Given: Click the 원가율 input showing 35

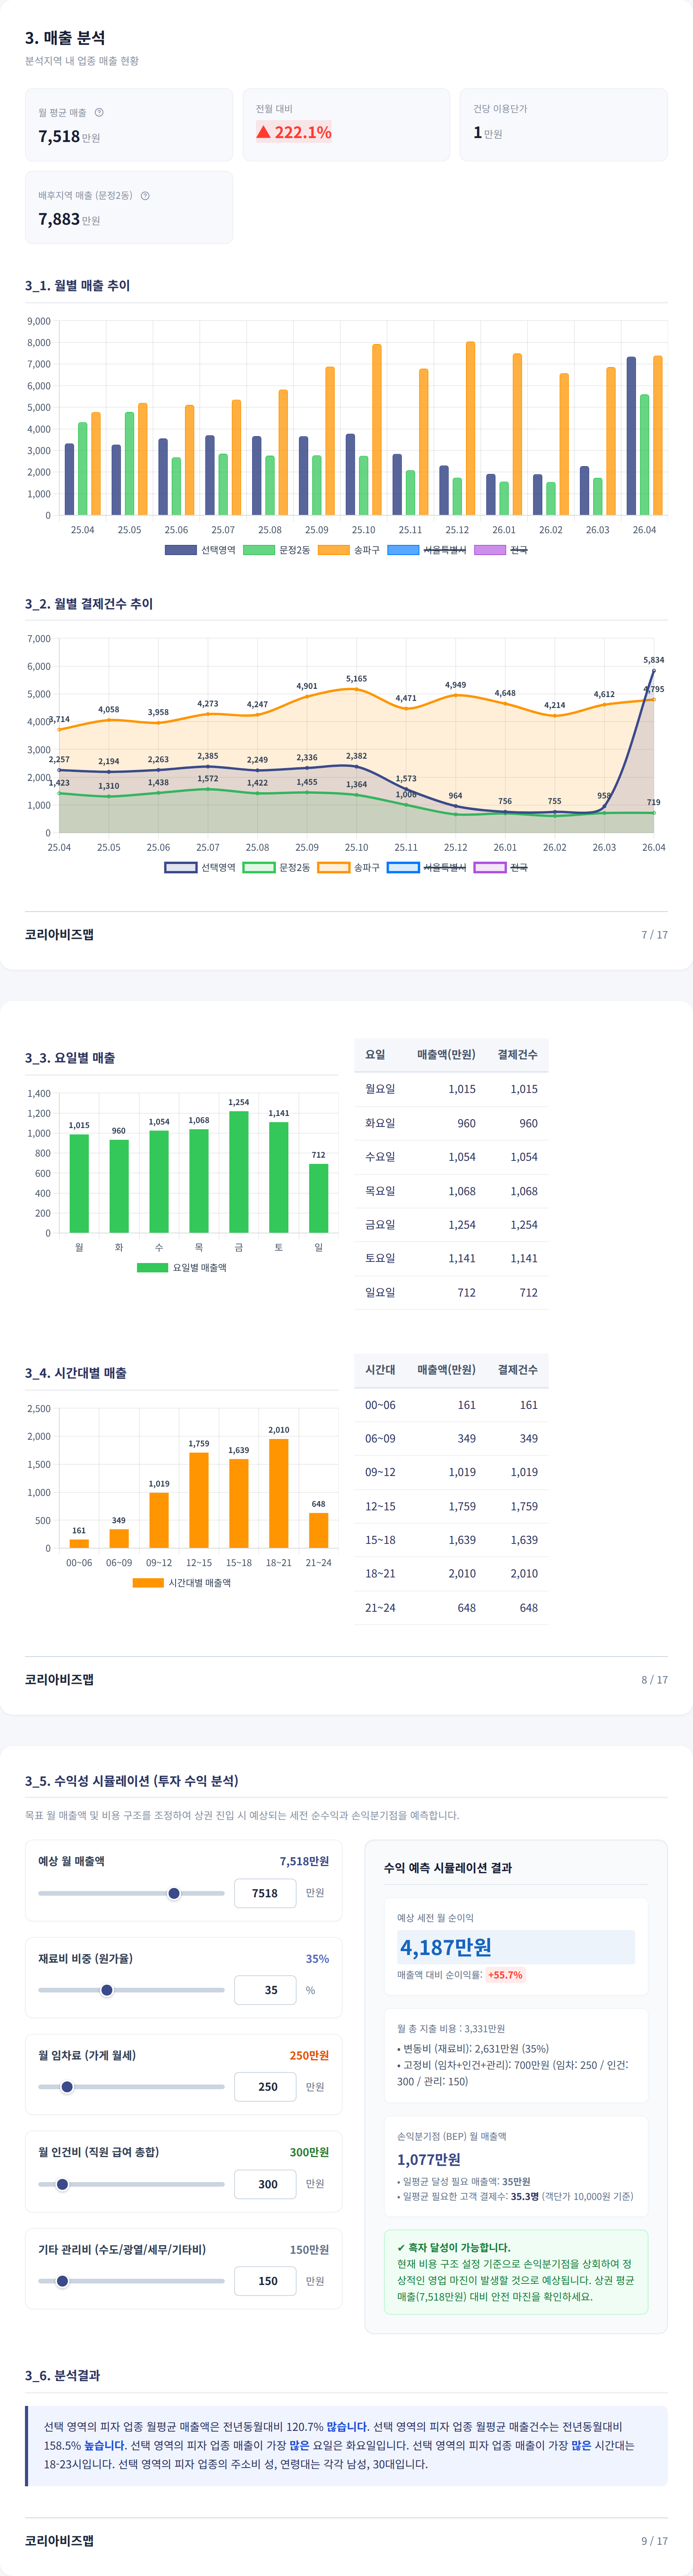Looking at the screenshot, I should point(265,1990).
